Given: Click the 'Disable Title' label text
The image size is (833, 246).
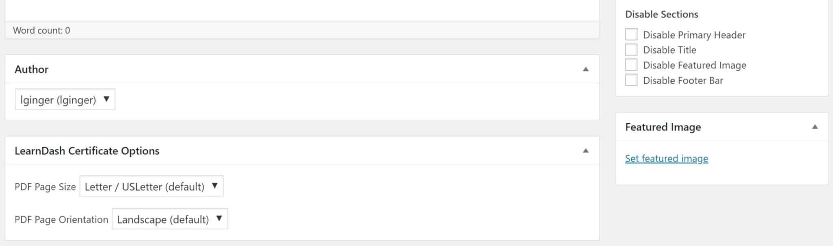Looking at the screenshot, I should (669, 50).
